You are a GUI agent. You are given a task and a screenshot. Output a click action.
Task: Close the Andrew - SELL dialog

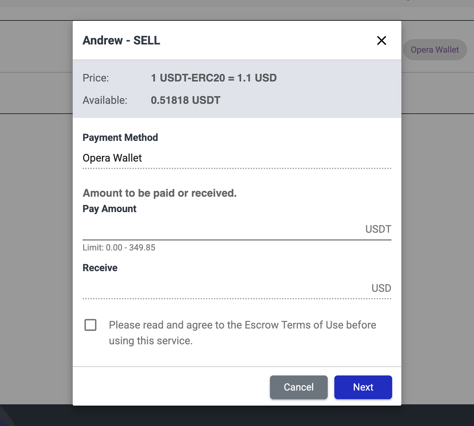pyautogui.click(x=381, y=41)
